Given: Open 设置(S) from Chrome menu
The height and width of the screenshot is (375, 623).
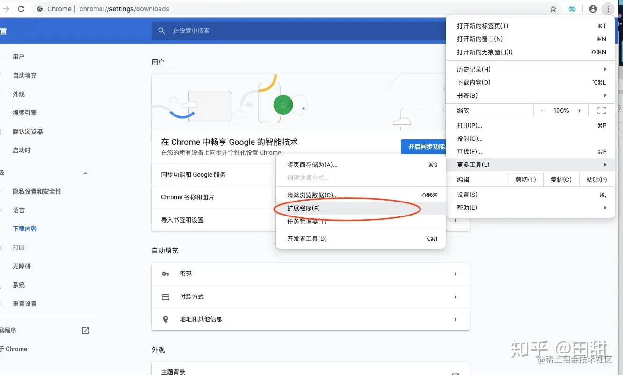Looking at the screenshot, I should pos(530,195).
